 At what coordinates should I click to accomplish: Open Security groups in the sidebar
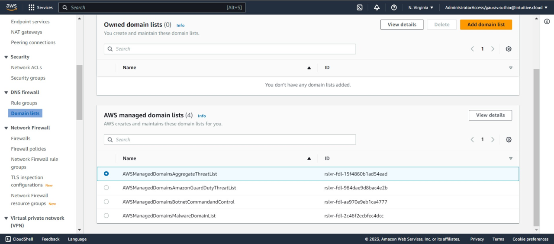(28, 78)
